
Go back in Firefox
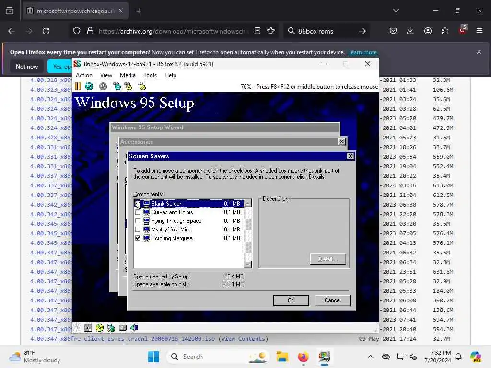click(x=12, y=31)
